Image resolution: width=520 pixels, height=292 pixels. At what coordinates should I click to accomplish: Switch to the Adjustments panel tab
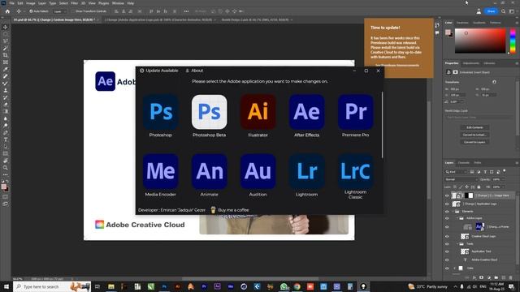pos(471,63)
